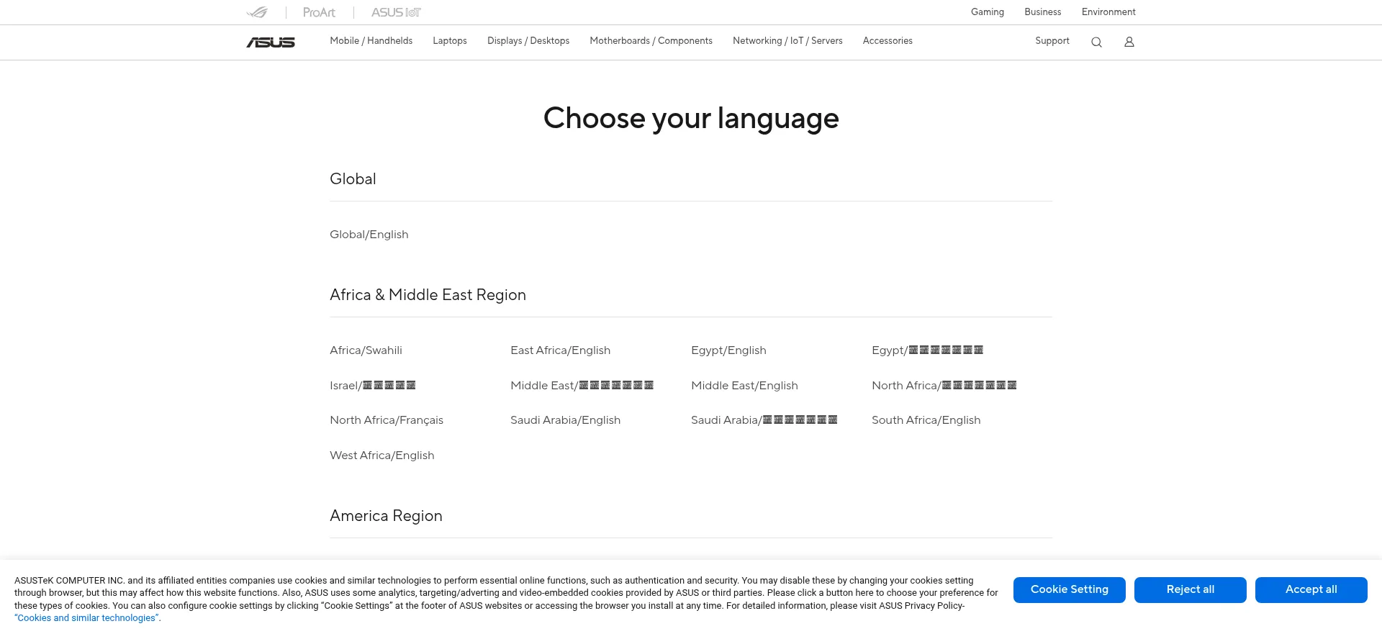The height and width of the screenshot is (639, 1382).
Task: Open the user account icon
Action: pyautogui.click(x=1129, y=42)
